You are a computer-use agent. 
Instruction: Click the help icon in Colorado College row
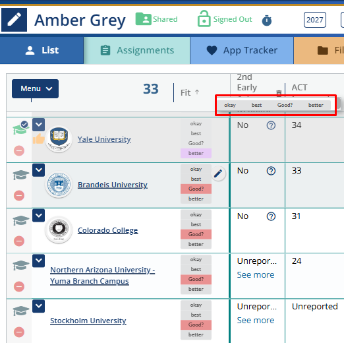pyautogui.click(x=271, y=216)
